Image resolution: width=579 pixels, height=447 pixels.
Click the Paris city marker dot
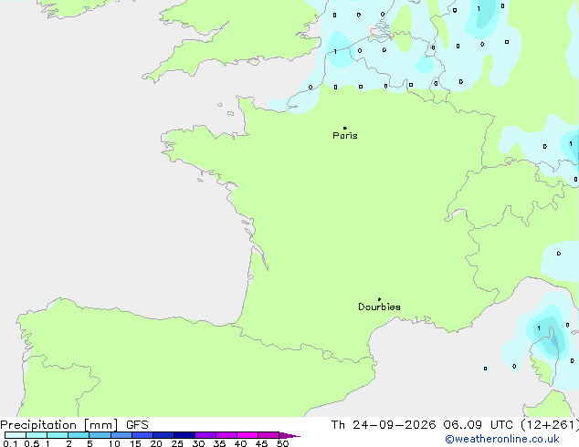point(345,128)
